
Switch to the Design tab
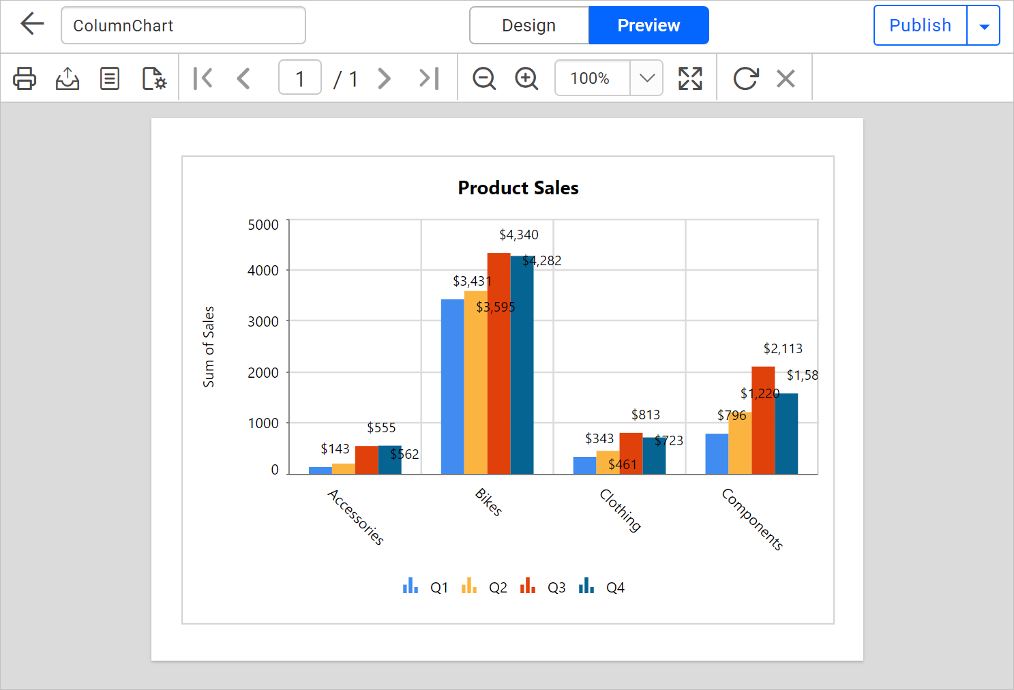[x=528, y=25]
